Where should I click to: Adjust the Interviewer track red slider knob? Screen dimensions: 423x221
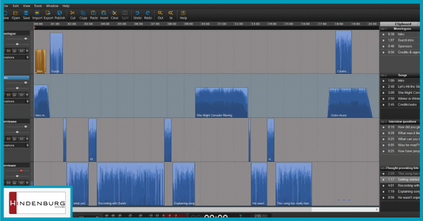point(21,171)
